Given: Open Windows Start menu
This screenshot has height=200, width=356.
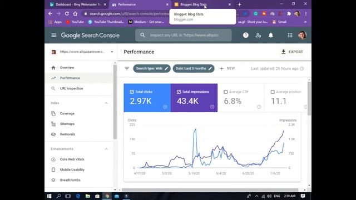Looking at the screenshot, I should 49,196.
